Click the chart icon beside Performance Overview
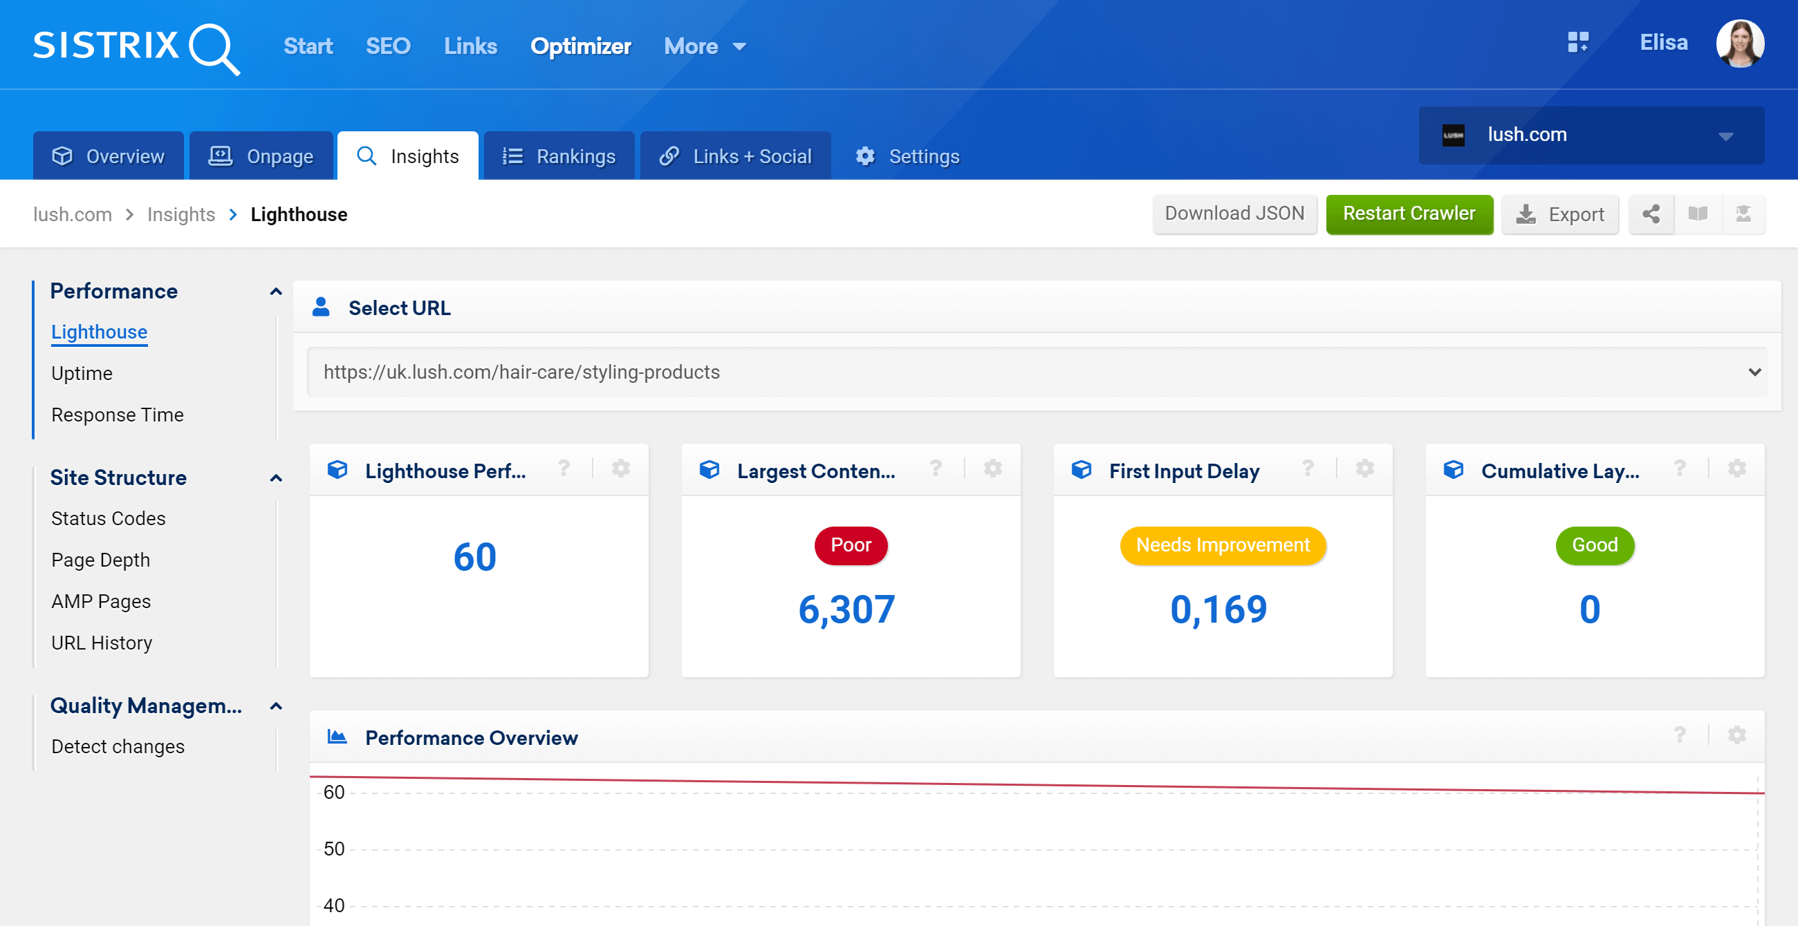 (338, 737)
